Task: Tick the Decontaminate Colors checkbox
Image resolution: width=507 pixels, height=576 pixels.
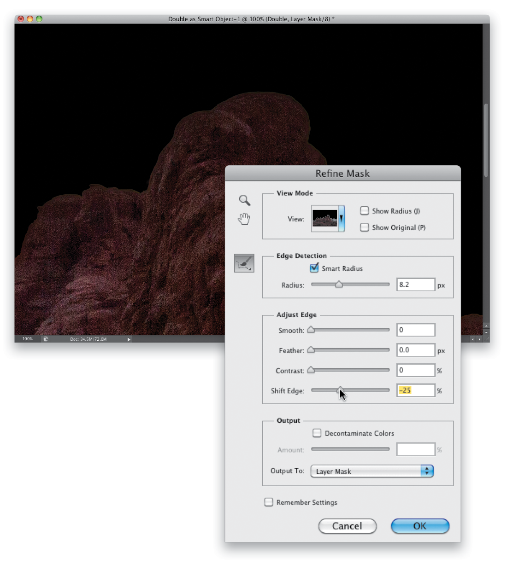Action: 317,433
